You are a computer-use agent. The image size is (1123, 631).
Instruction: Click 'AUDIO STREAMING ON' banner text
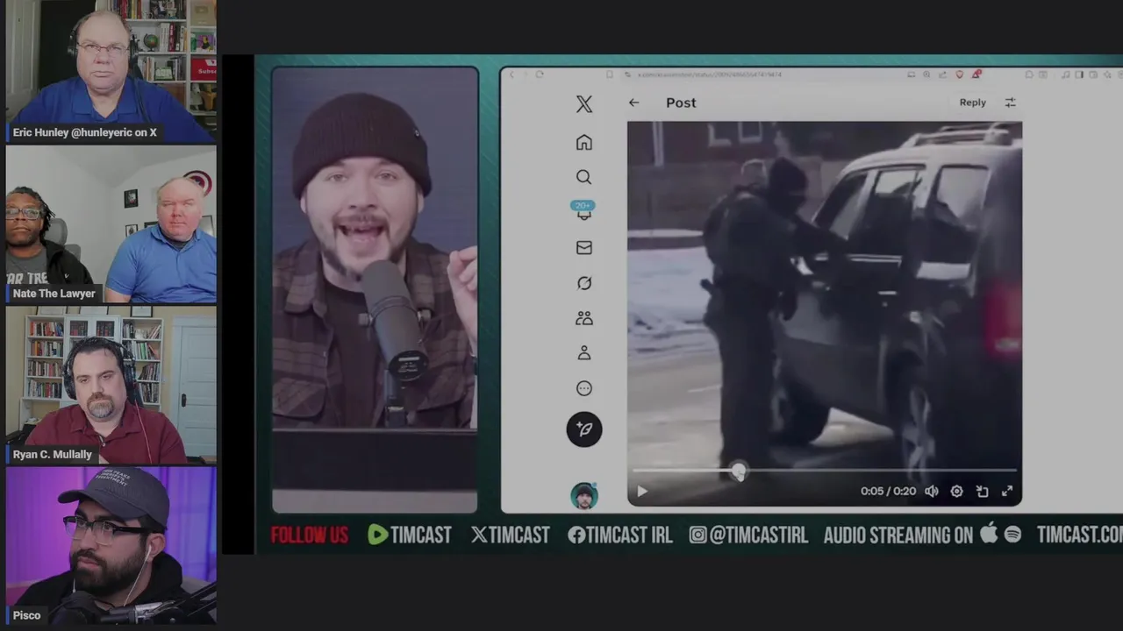[898, 535]
